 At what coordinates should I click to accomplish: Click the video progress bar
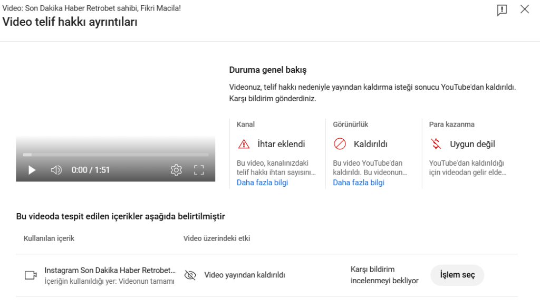[x=115, y=155]
